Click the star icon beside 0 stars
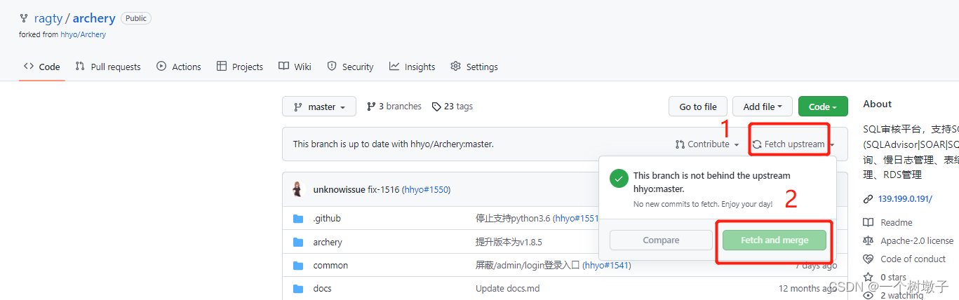Image resolution: width=959 pixels, height=300 pixels. click(x=869, y=277)
